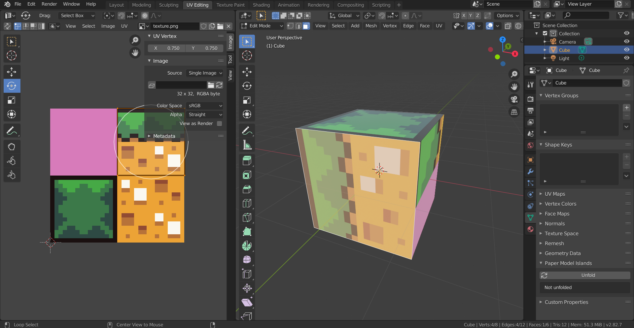The height and width of the screenshot is (328, 634).
Task: Toggle perspective/orthographic grid icon
Action: tap(514, 112)
